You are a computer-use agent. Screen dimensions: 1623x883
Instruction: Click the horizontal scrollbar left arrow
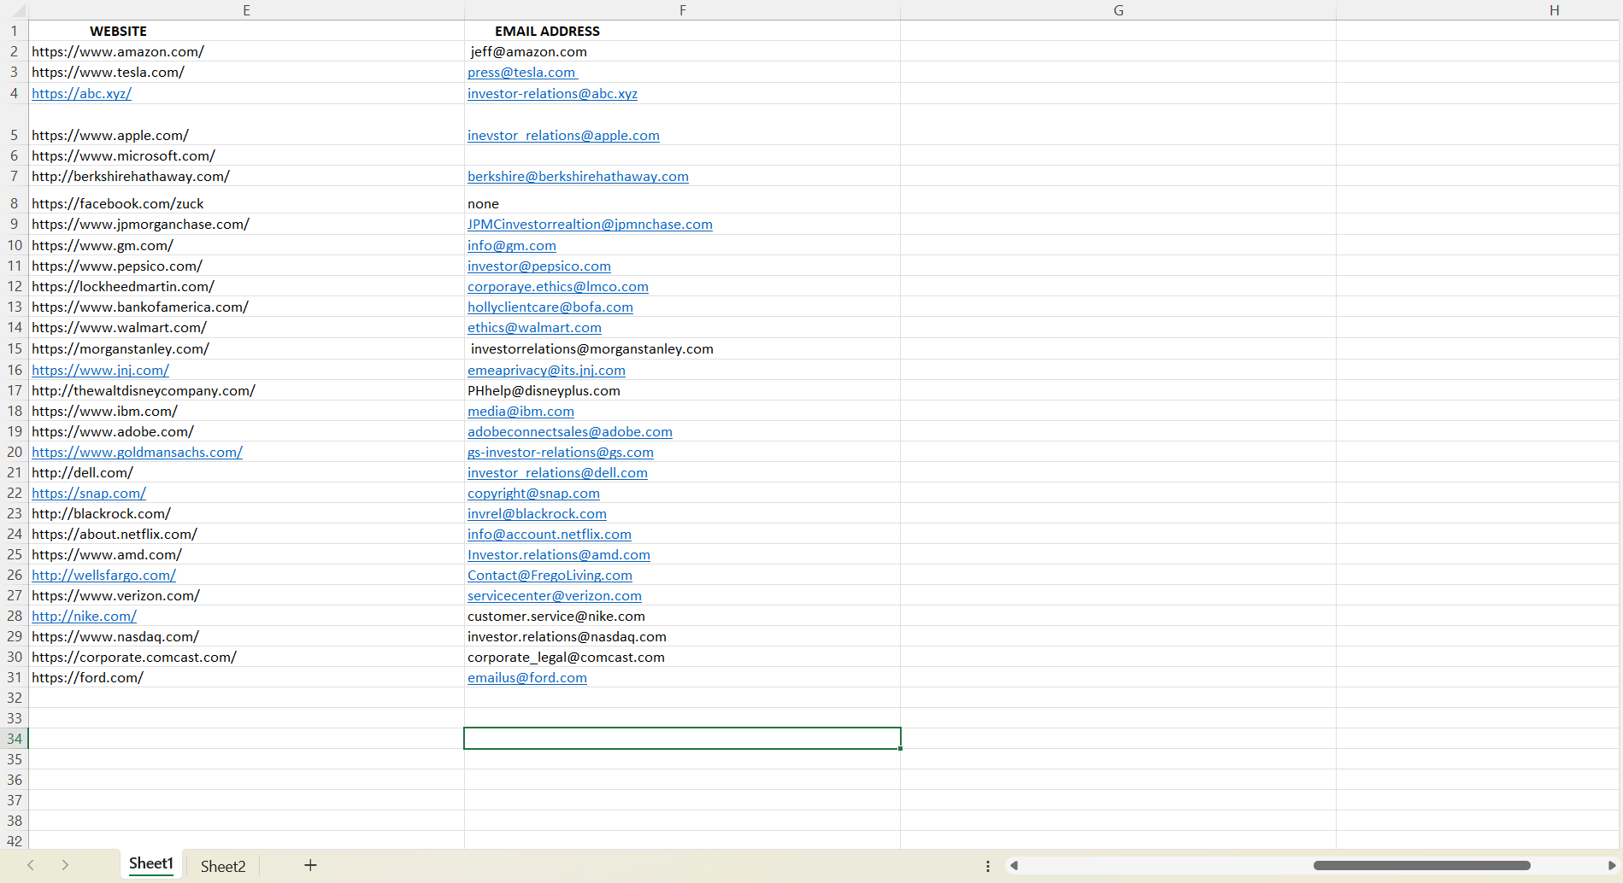pos(1014,866)
